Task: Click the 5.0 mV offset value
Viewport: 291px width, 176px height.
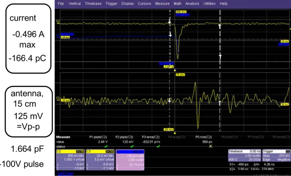Action: (x=105, y=159)
